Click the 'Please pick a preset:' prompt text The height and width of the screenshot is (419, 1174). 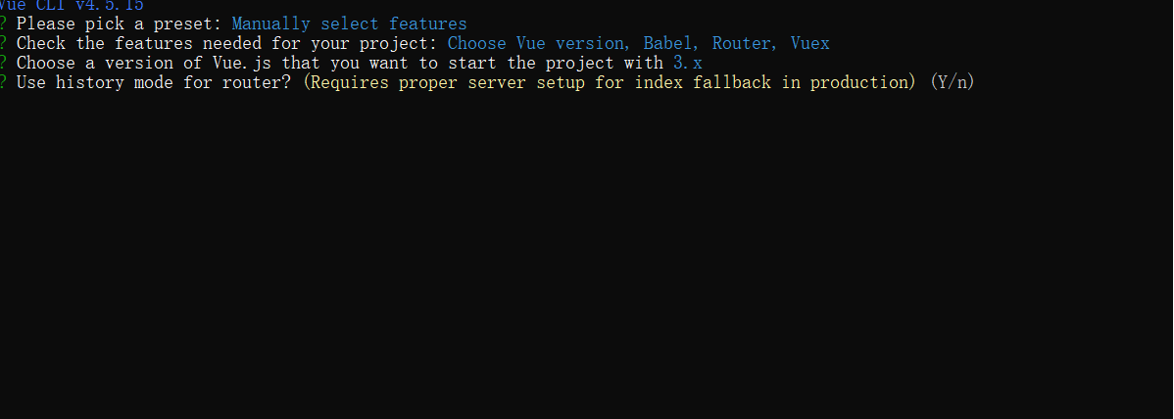(119, 23)
